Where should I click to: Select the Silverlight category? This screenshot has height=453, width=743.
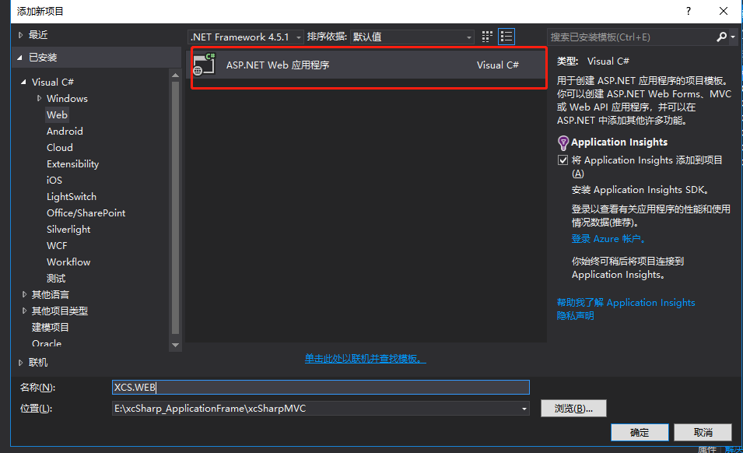[68, 230]
